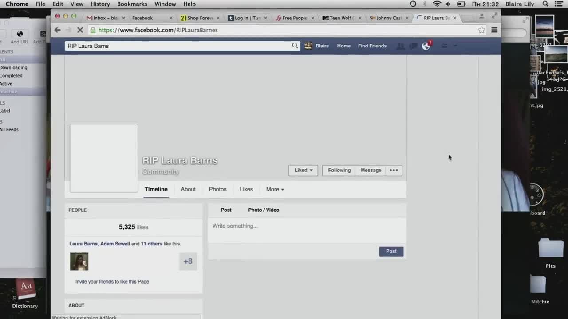
Task: Stop loading the page with the X button
Action: tap(80, 30)
